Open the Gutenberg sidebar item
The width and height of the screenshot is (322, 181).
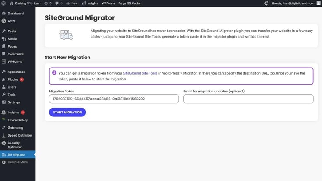point(15,128)
